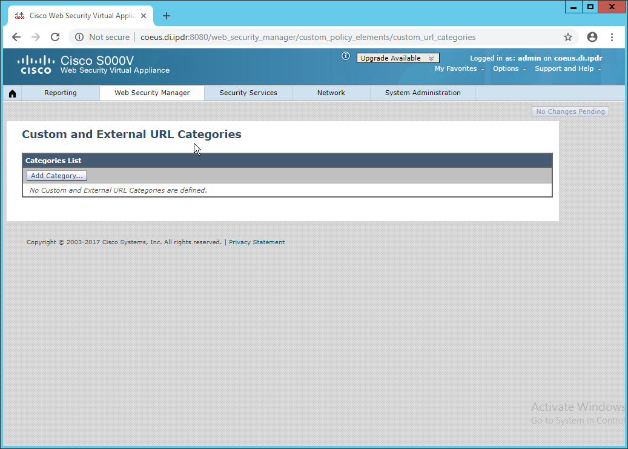This screenshot has width=628, height=449.
Task: Go to the appliance home icon
Action: [13, 93]
